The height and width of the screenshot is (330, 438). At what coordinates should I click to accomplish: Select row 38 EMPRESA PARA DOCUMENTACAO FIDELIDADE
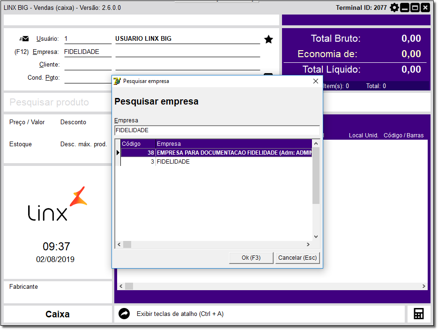[216, 152]
